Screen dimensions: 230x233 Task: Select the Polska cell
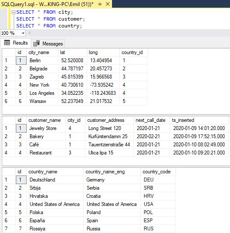pyautogui.click(x=55, y=212)
